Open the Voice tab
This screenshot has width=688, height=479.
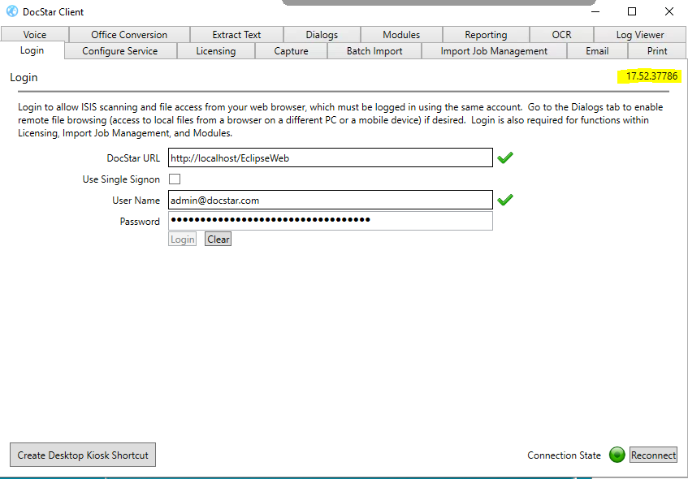coord(35,35)
